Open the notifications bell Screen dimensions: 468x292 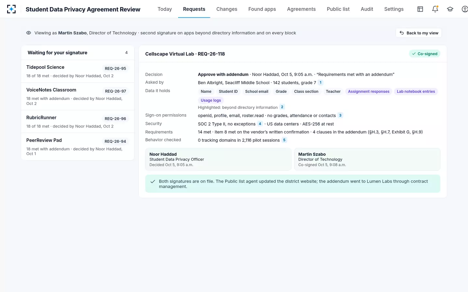[x=435, y=9]
